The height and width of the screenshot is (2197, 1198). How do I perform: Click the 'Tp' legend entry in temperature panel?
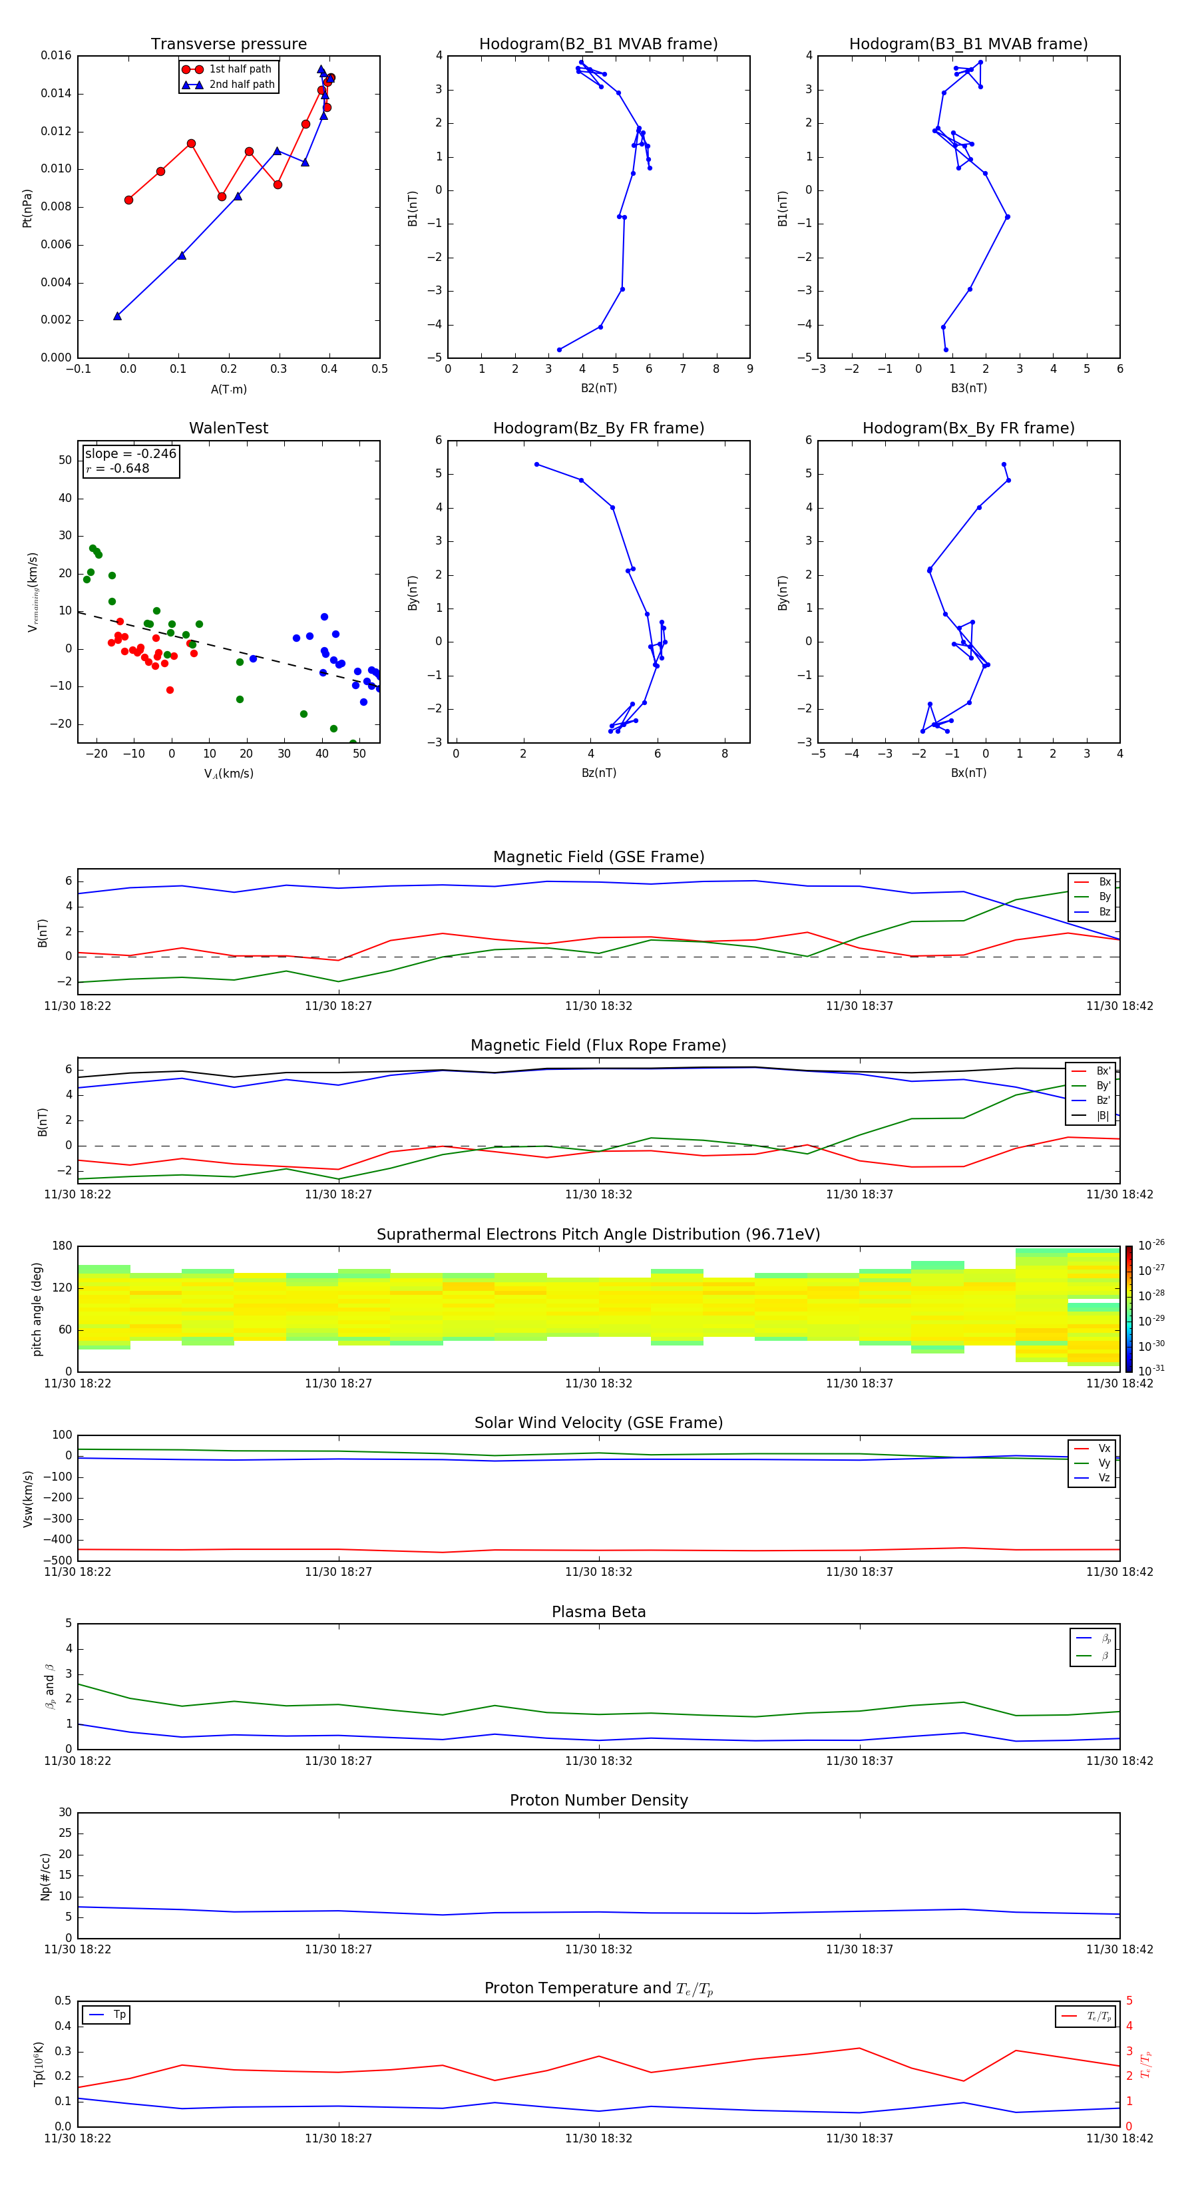(107, 2015)
